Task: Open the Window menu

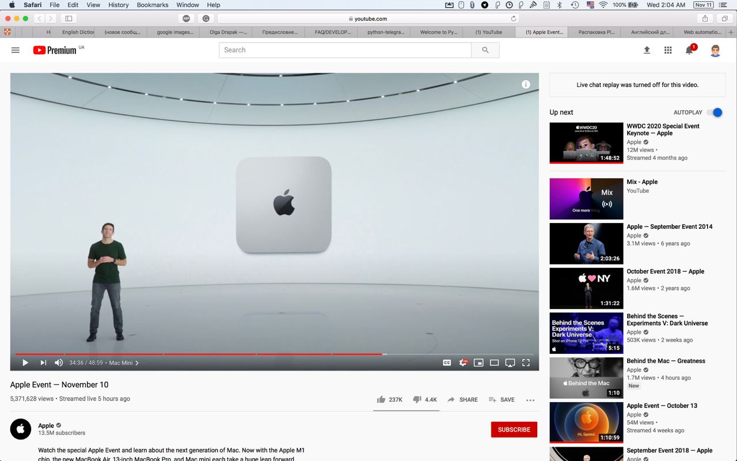Action: tap(188, 5)
